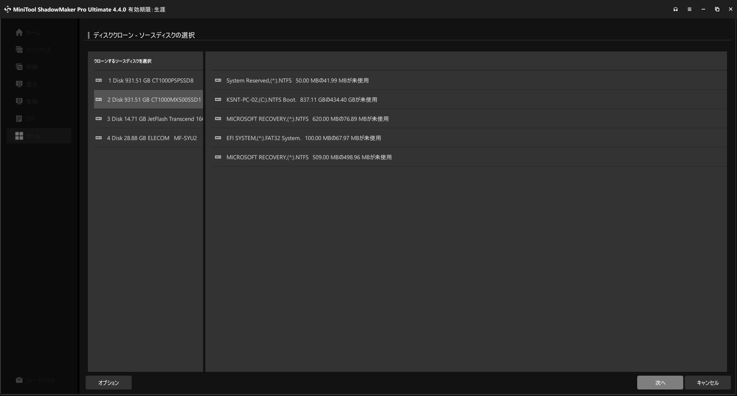Click the Manage (管理) sidebar icon

point(19,101)
